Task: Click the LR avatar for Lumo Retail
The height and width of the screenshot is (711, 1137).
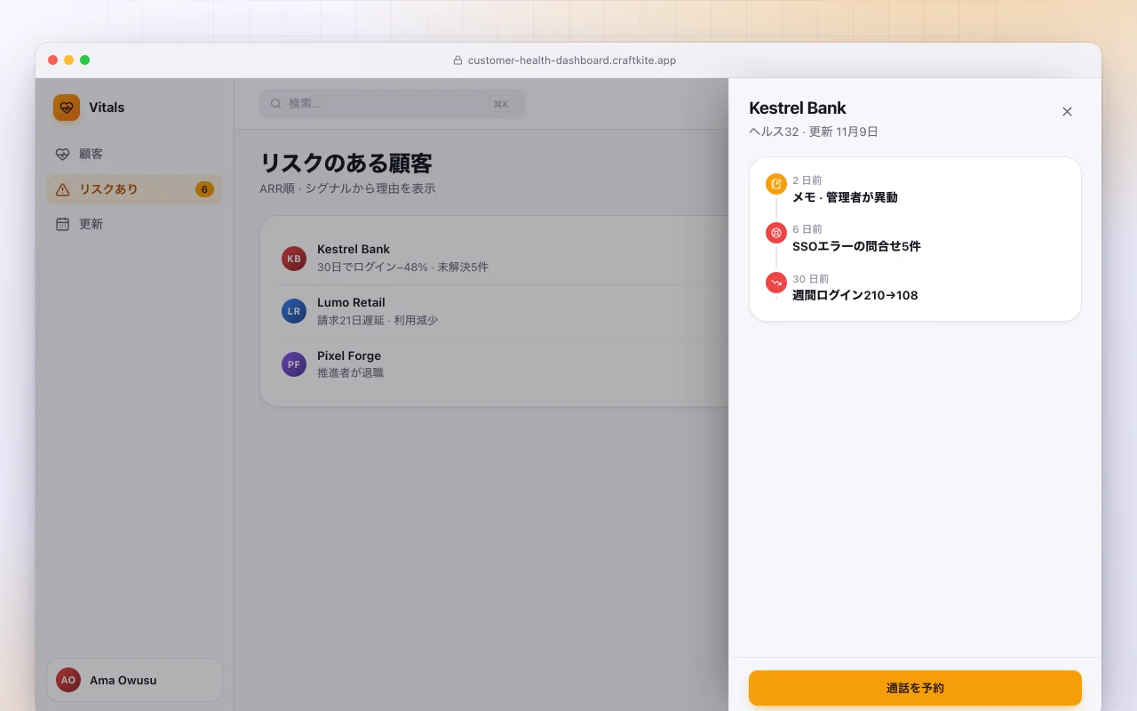Action: coord(294,311)
